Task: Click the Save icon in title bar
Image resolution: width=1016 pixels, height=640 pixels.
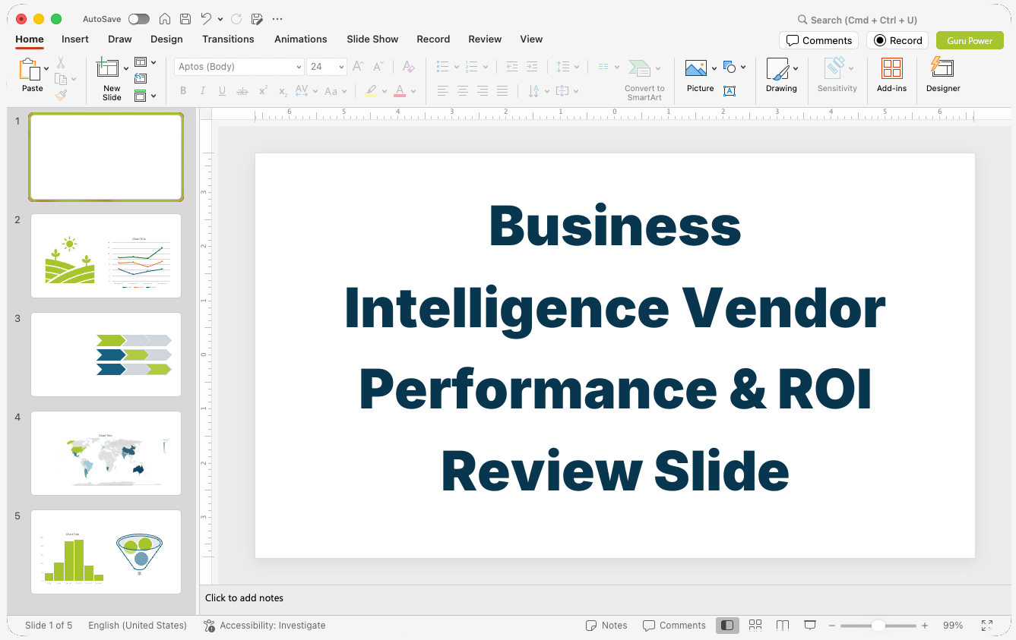Action: click(x=185, y=19)
